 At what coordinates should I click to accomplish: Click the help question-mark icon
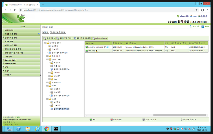point(203,27)
